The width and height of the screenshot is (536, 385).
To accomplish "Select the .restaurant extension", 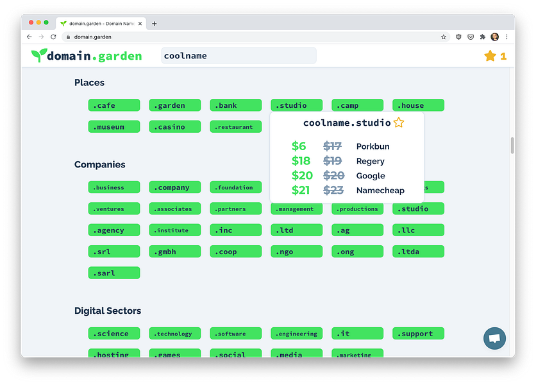I will click(x=236, y=126).
